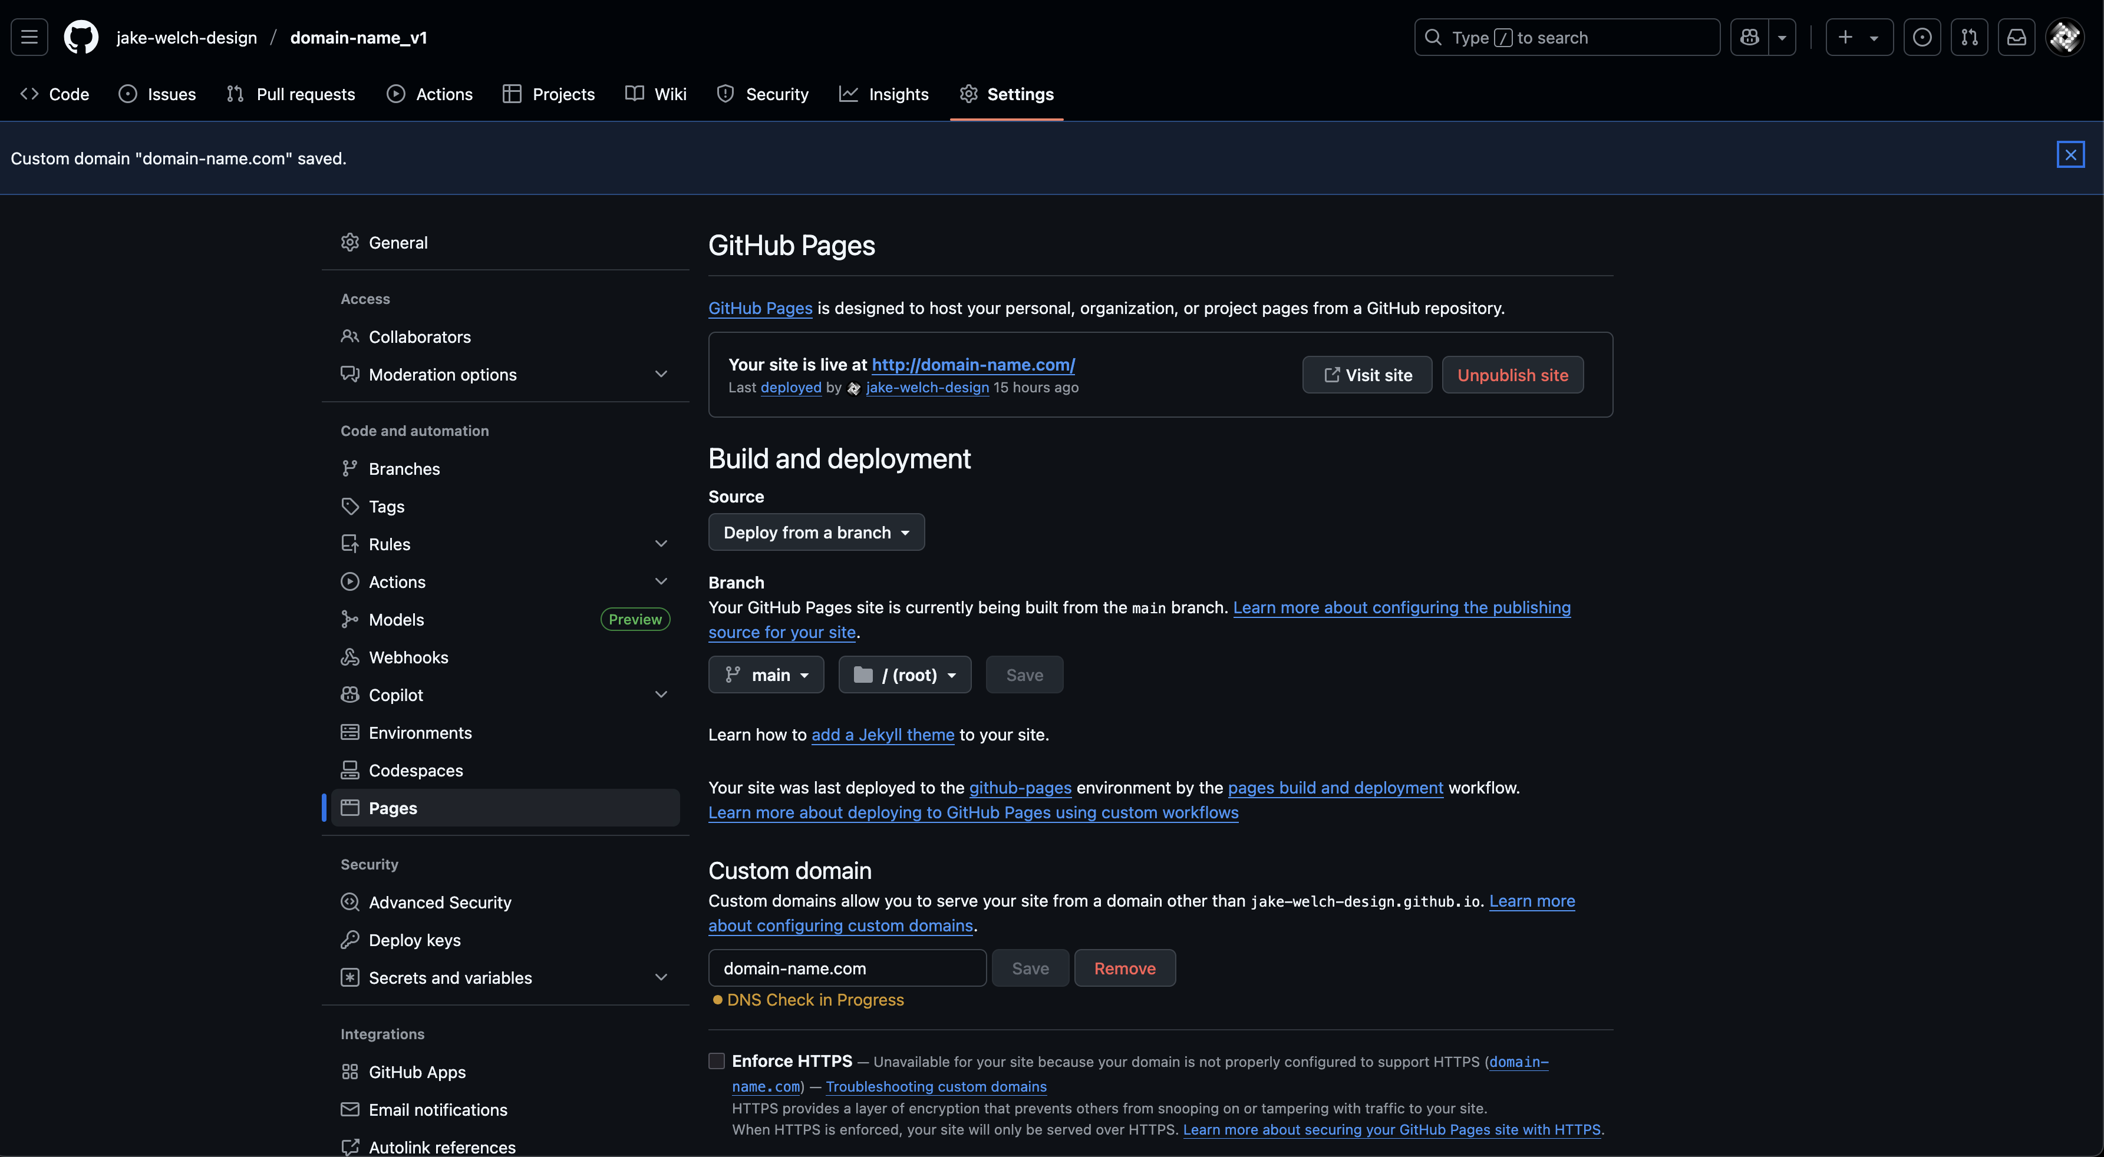The image size is (2104, 1157).
Task: Open pages build and deployment workflow link
Action: click(1335, 787)
